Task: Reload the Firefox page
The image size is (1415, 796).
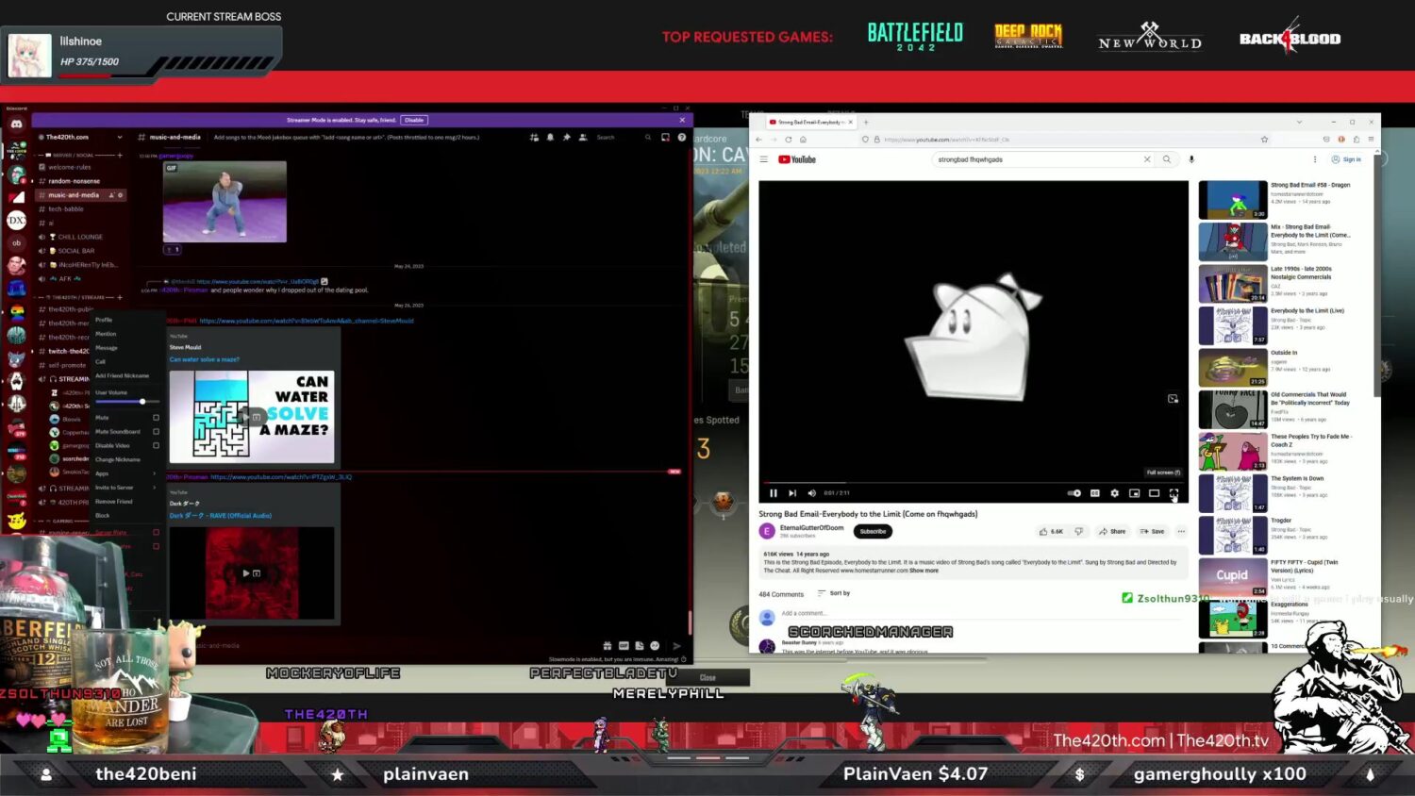Action: click(789, 140)
